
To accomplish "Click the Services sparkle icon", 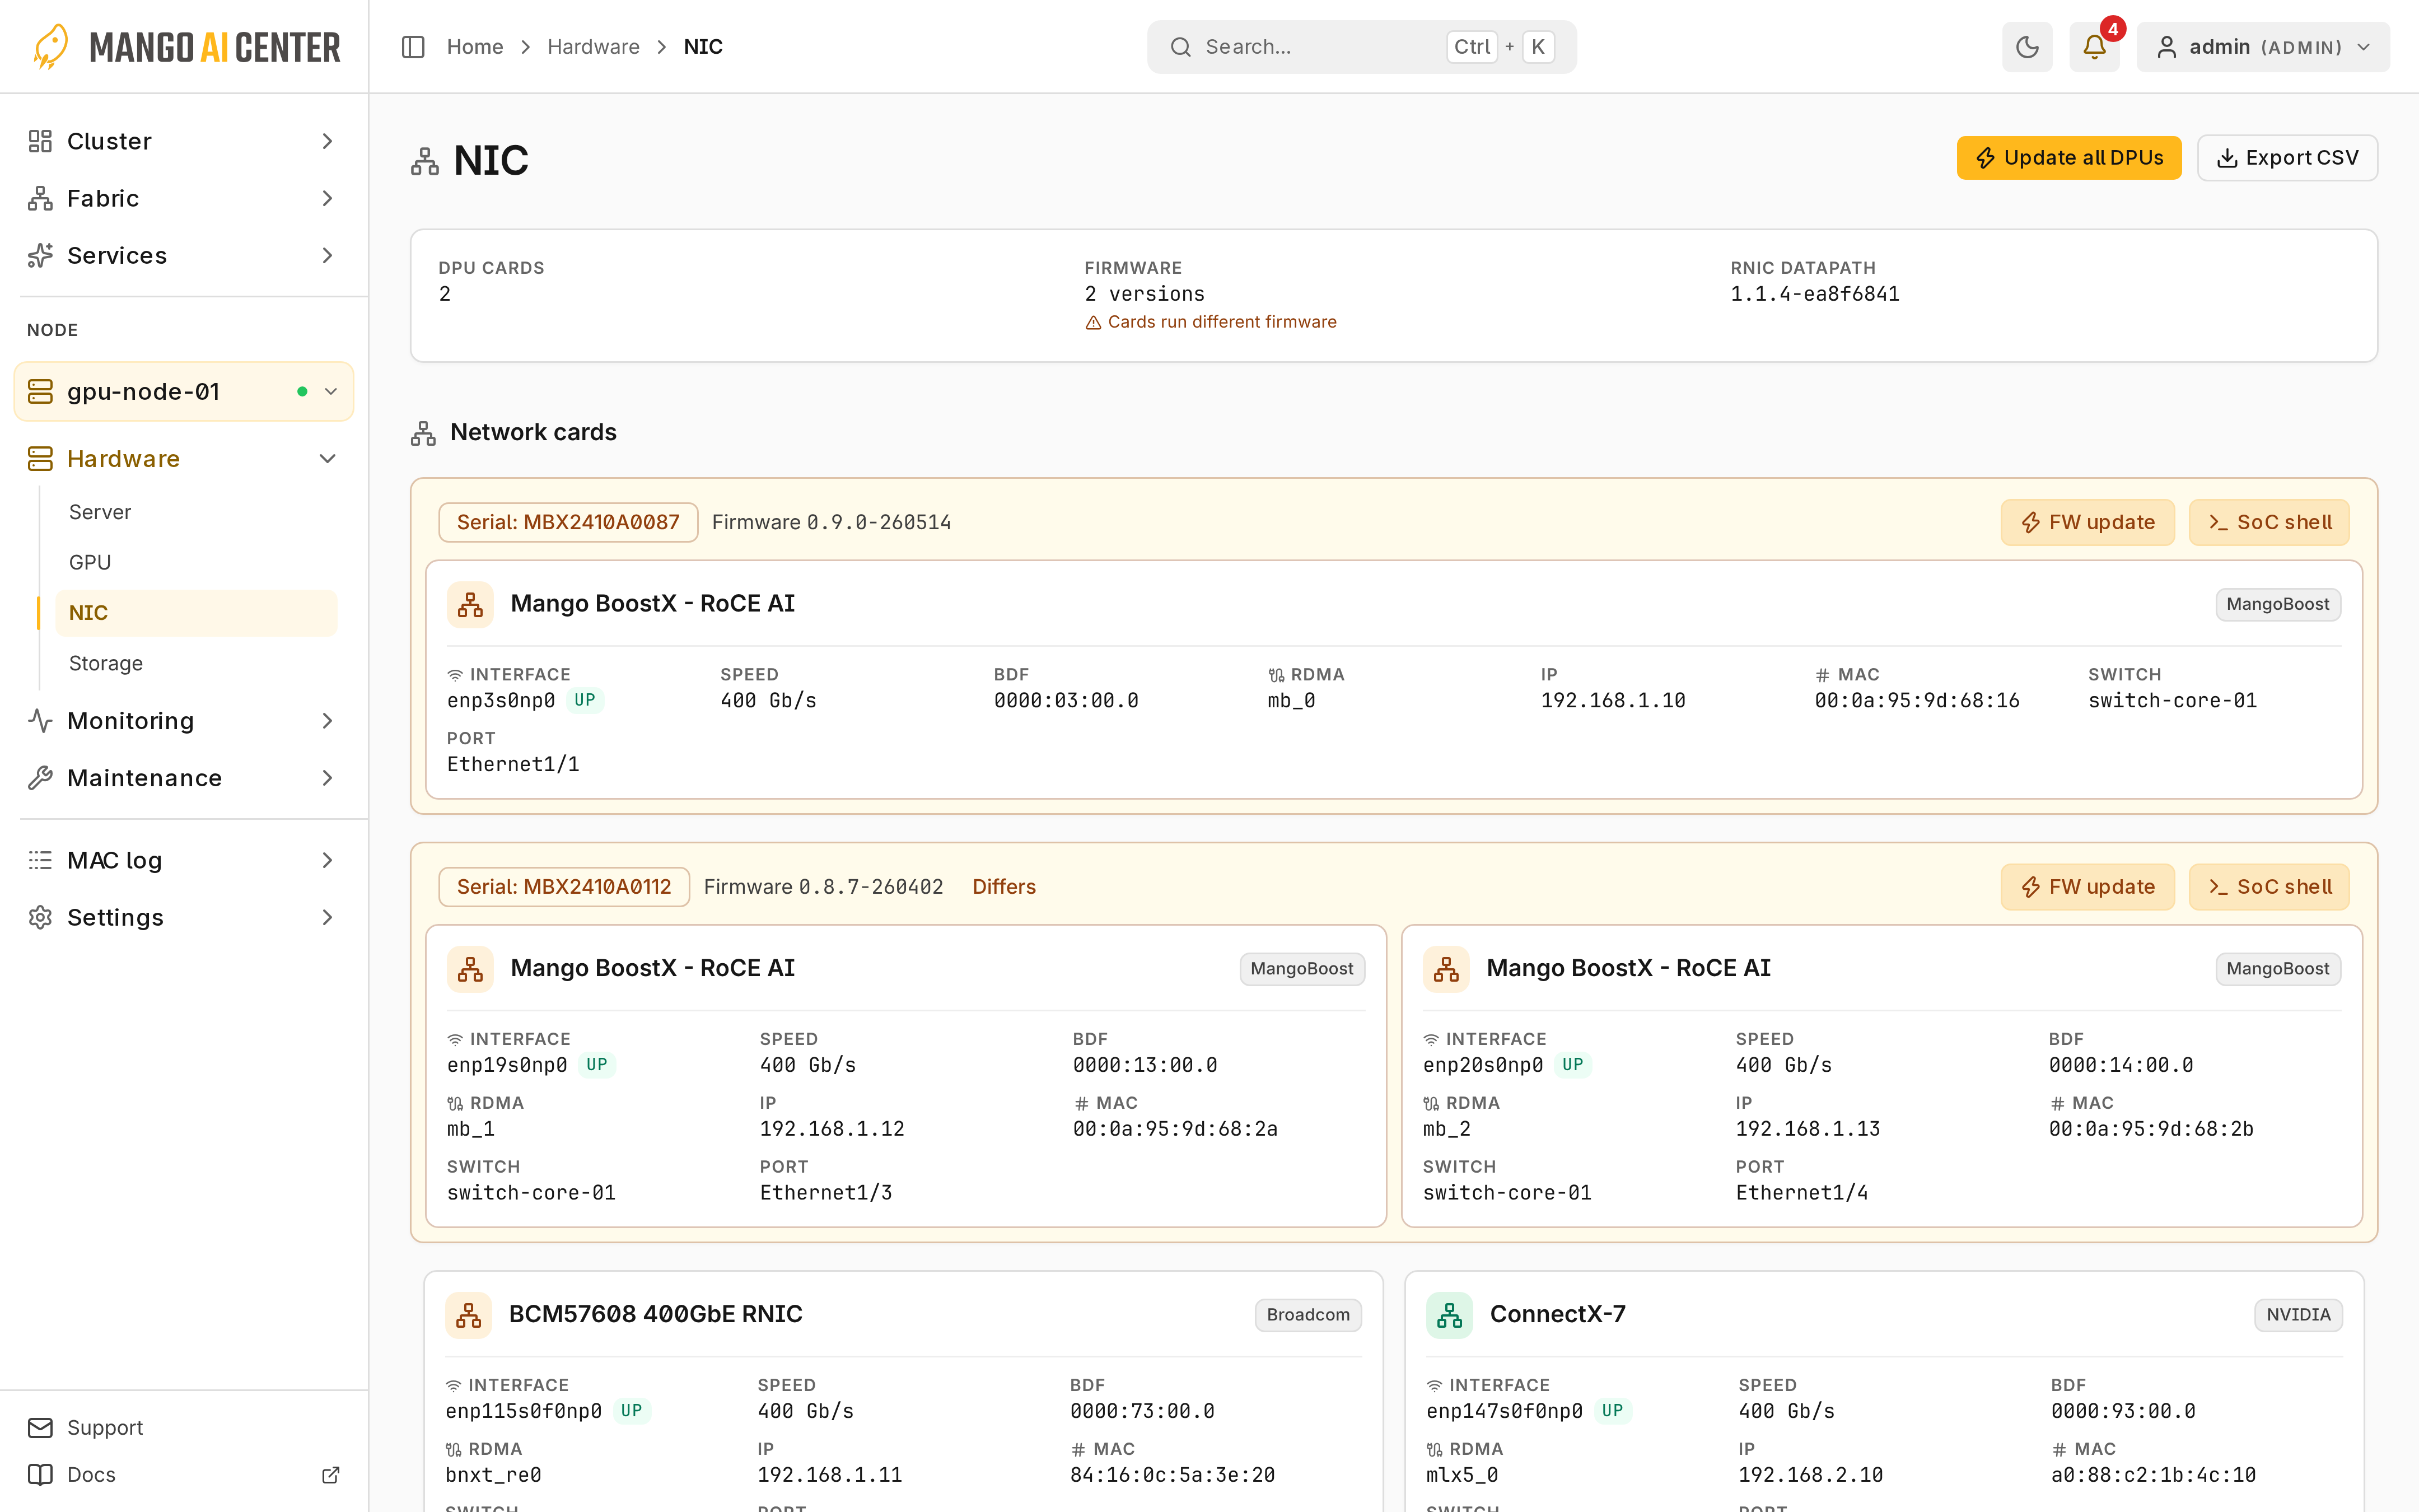I will tap(40, 255).
